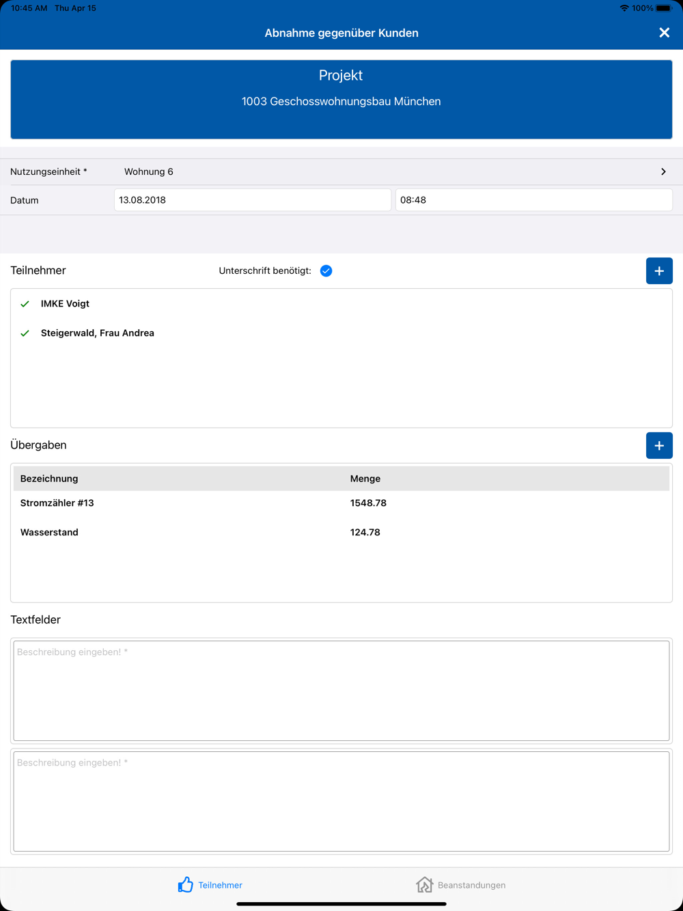Click the Projekt header card
Viewport: 683px width, 911px height.
pyautogui.click(x=341, y=100)
